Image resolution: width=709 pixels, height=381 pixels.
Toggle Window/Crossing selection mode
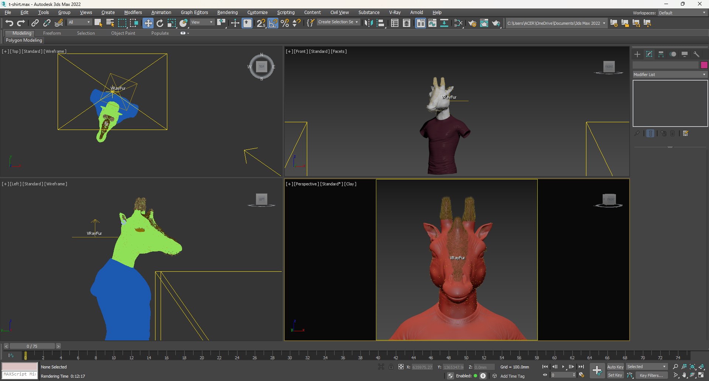(134, 23)
